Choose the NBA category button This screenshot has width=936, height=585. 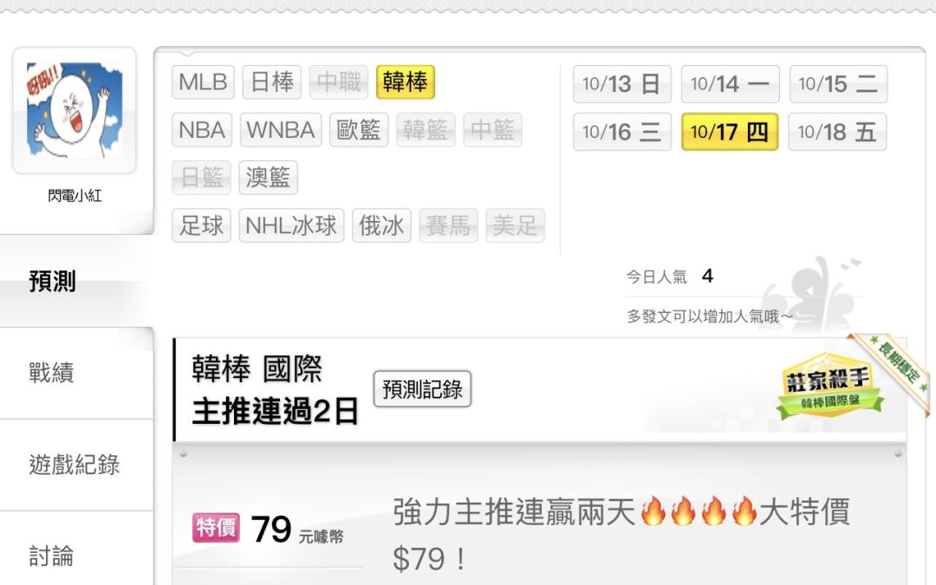tap(202, 129)
